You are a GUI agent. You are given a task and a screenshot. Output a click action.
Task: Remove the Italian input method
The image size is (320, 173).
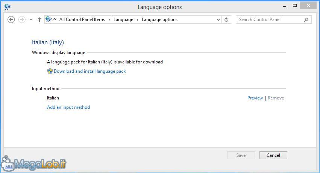(x=276, y=98)
